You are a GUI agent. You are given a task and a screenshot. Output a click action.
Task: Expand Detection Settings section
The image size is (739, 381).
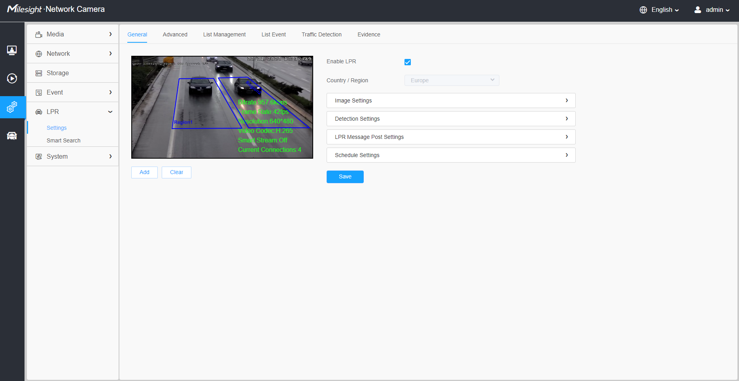click(x=451, y=119)
